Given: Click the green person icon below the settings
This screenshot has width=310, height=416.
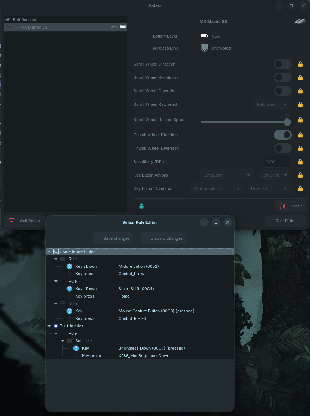Looking at the screenshot, I should click(x=141, y=206).
